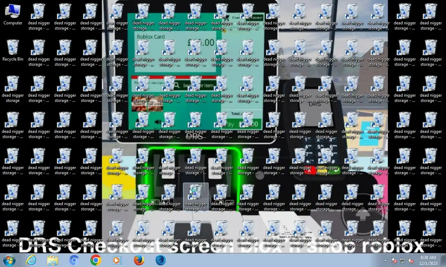Launch Internet Explorer from the taskbar
This screenshot has height=267, width=446.
click(x=31, y=260)
